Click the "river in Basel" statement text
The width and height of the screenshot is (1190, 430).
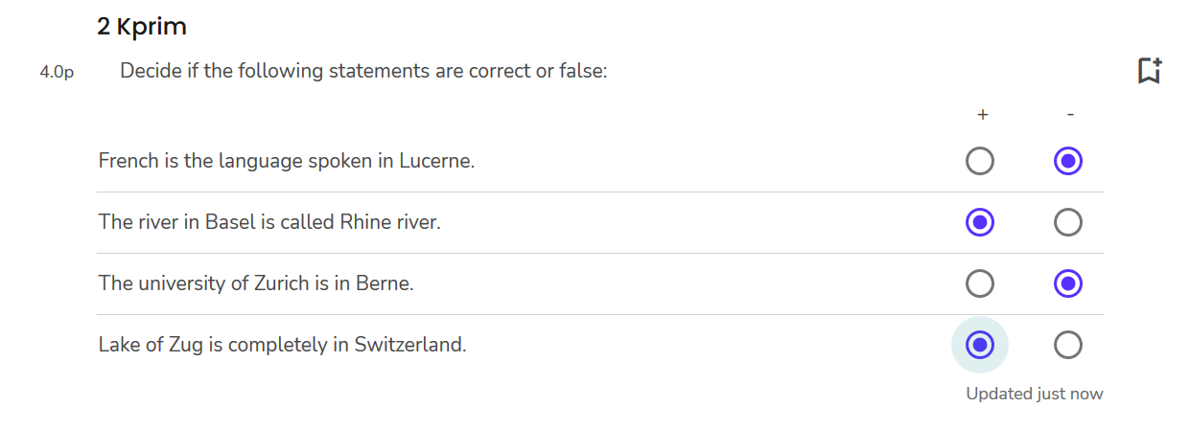click(x=268, y=222)
